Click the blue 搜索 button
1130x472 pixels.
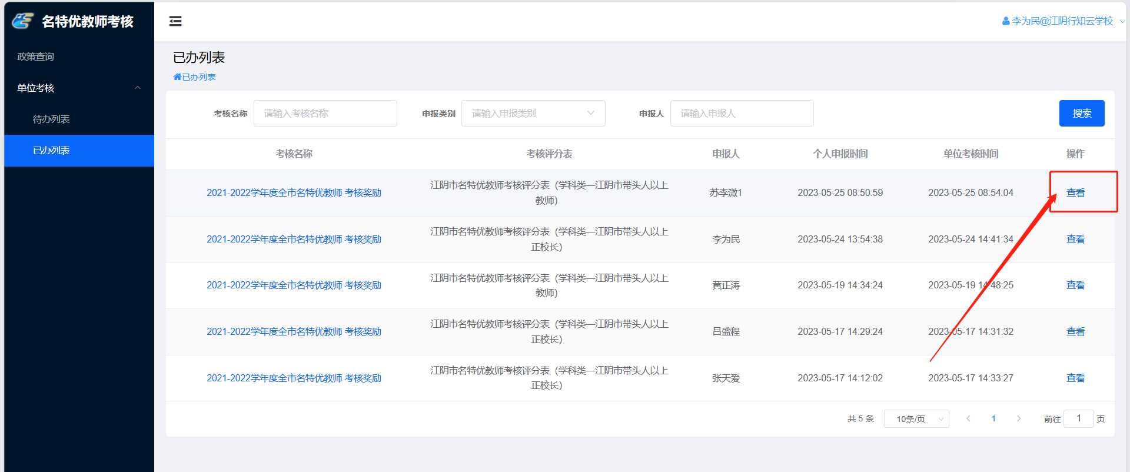[1081, 113]
